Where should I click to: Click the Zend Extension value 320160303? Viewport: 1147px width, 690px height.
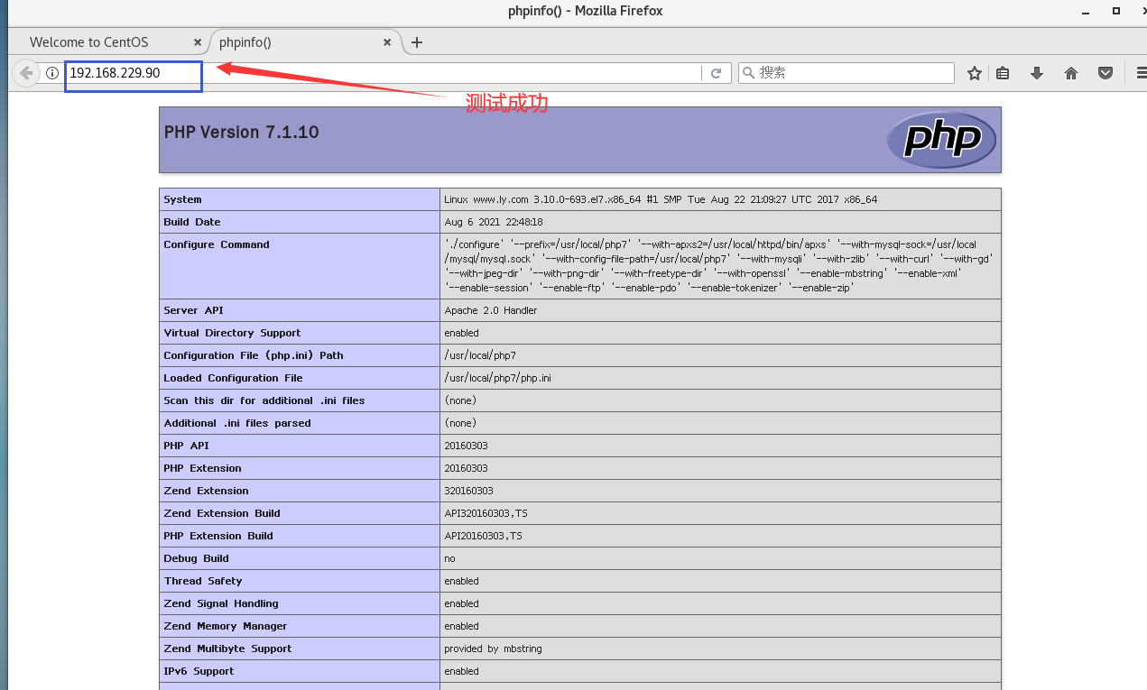coord(468,491)
